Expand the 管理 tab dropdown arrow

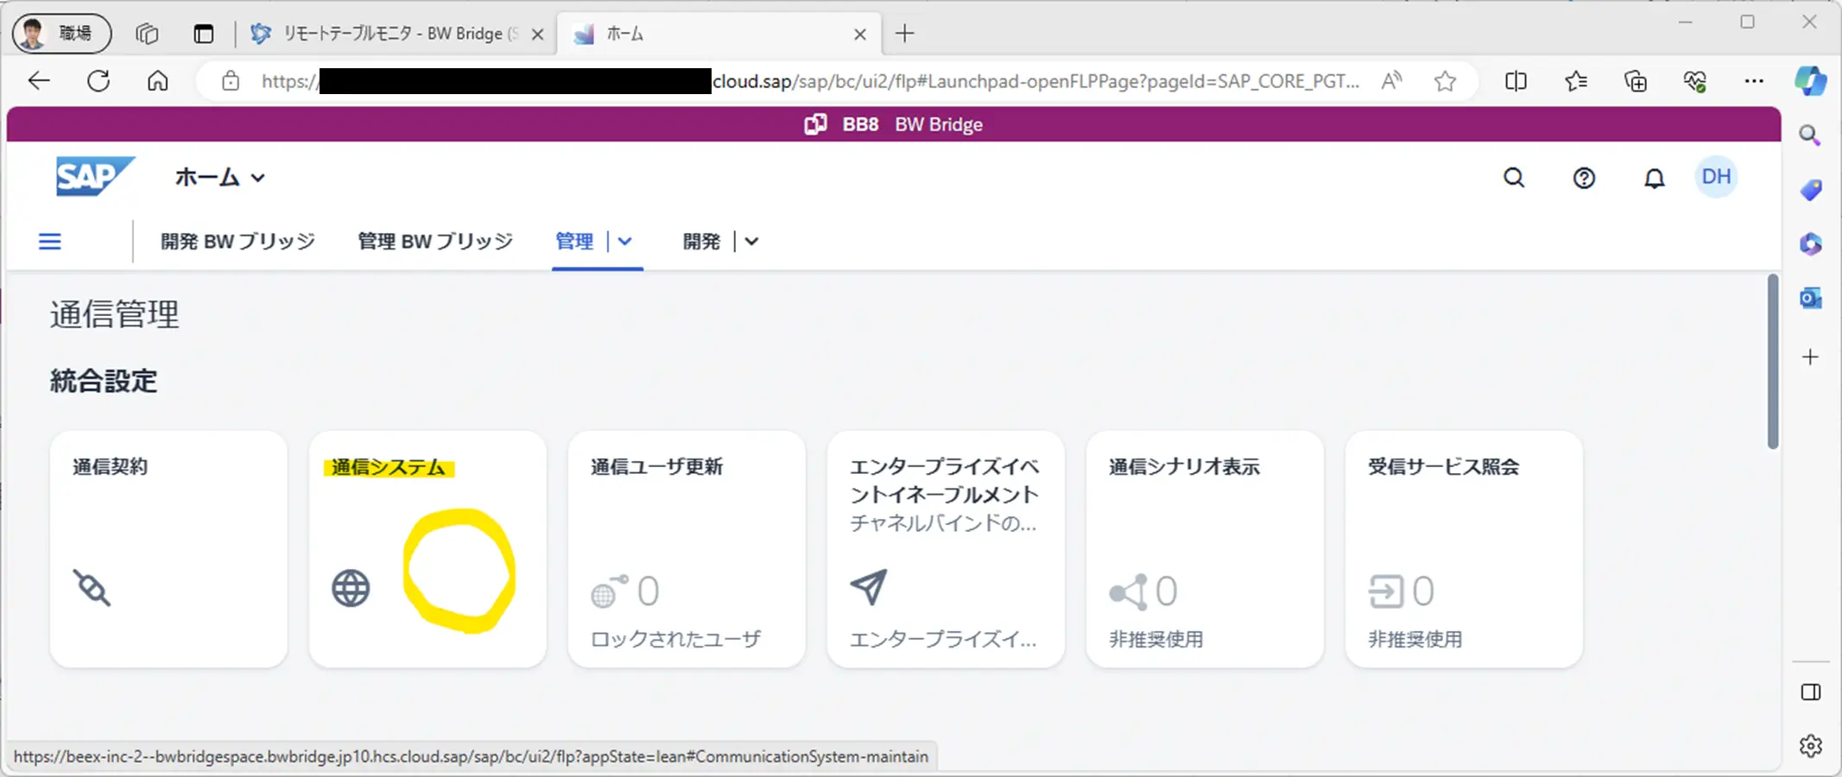(625, 242)
